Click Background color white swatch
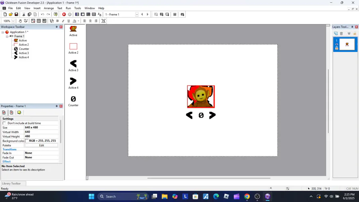The height and width of the screenshot is (202, 359). click(27, 141)
